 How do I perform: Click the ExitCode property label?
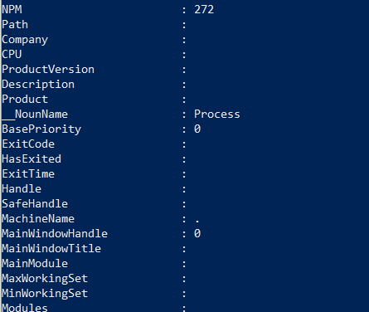[x=28, y=144]
